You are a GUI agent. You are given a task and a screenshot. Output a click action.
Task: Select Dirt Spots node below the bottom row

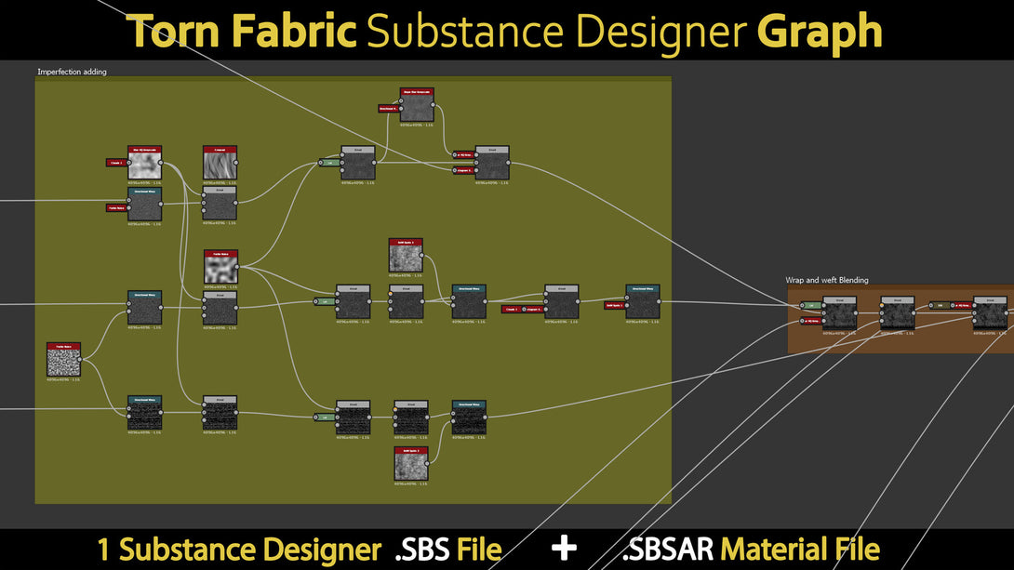point(411,463)
